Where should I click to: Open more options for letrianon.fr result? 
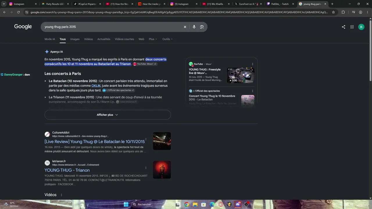click(x=146, y=168)
